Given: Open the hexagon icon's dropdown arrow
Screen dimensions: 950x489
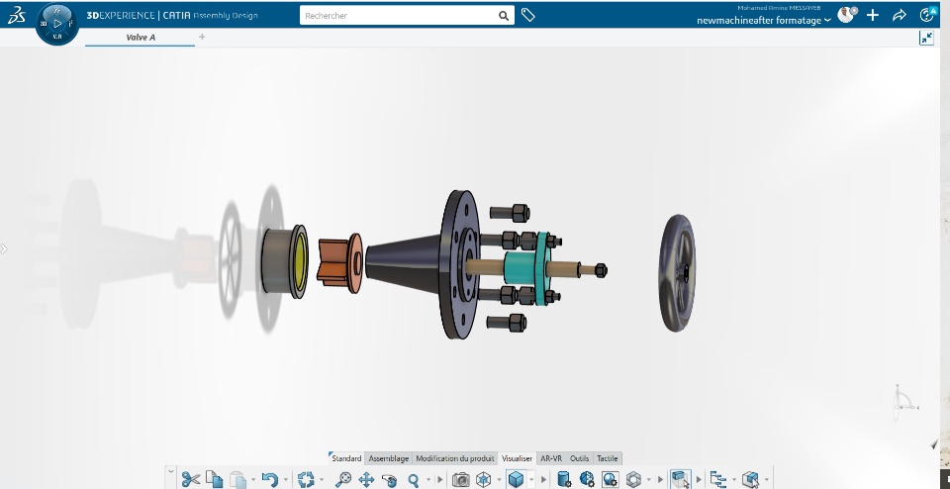Looking at the screenshot, I should pos(648,480).
